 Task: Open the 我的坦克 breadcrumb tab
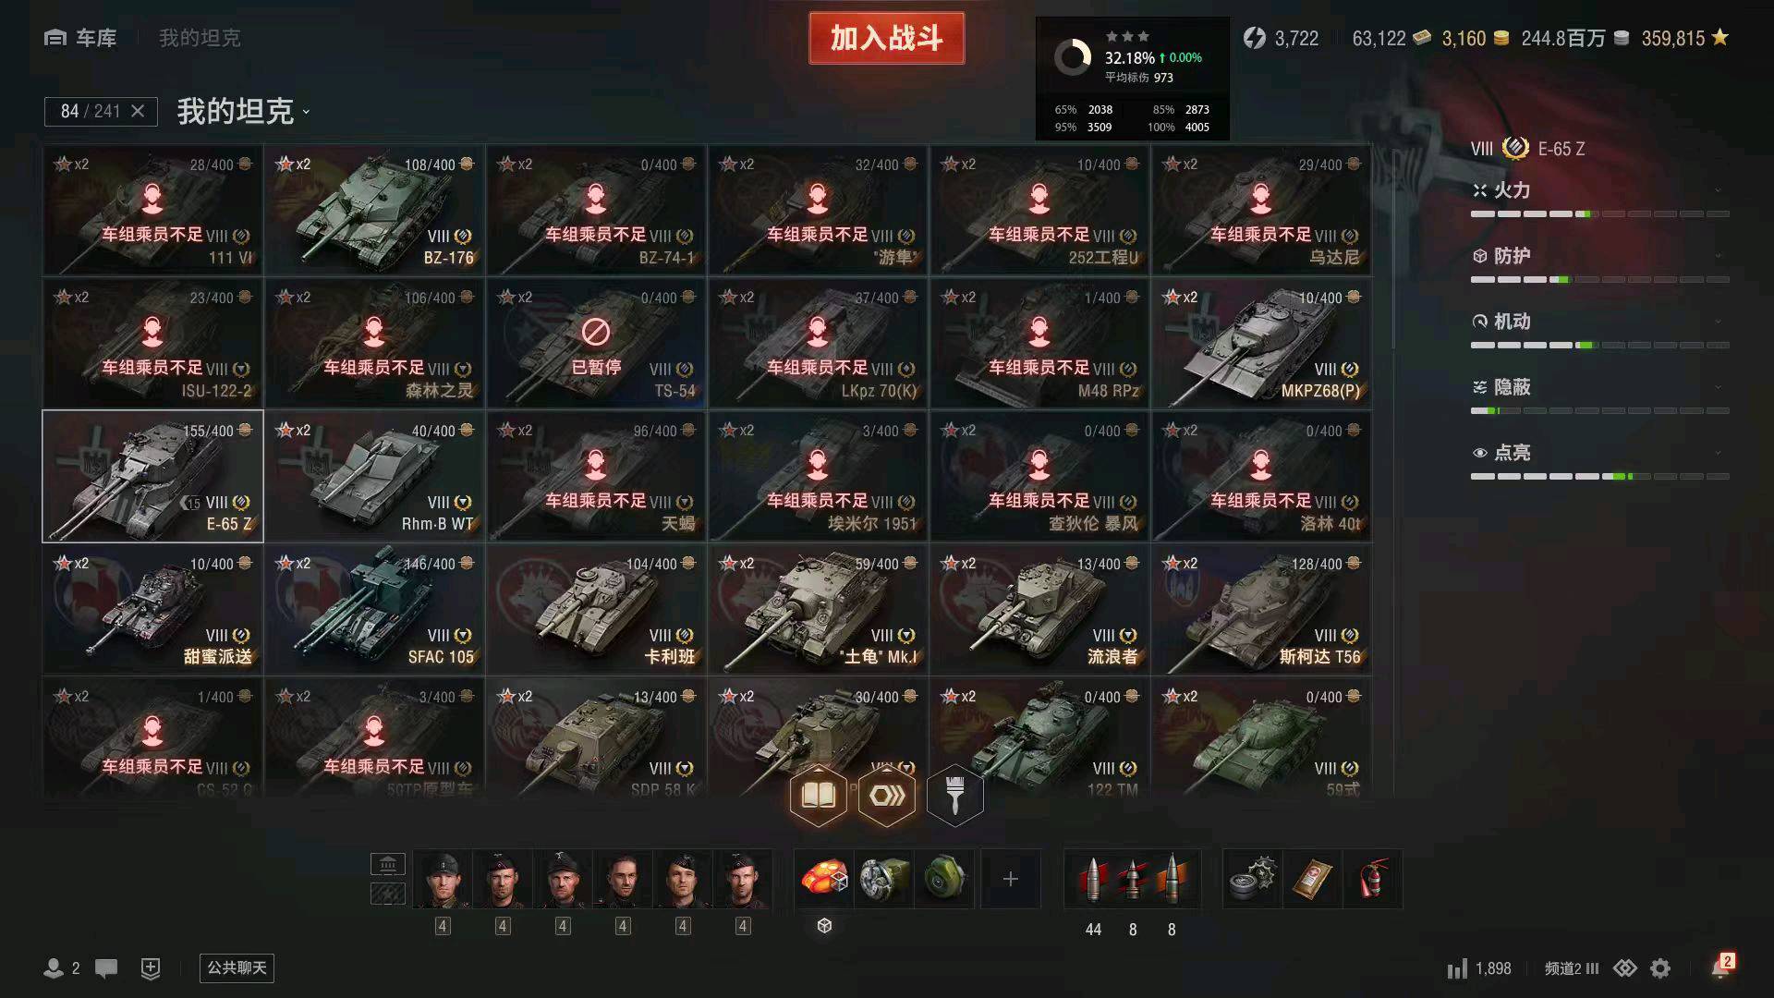click(x=200, y=38)
